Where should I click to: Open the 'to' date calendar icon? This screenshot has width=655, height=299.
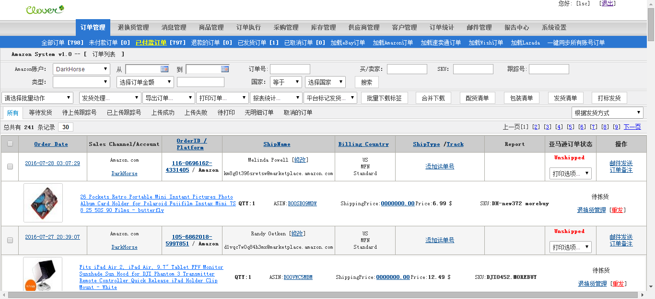coord(225,69)
